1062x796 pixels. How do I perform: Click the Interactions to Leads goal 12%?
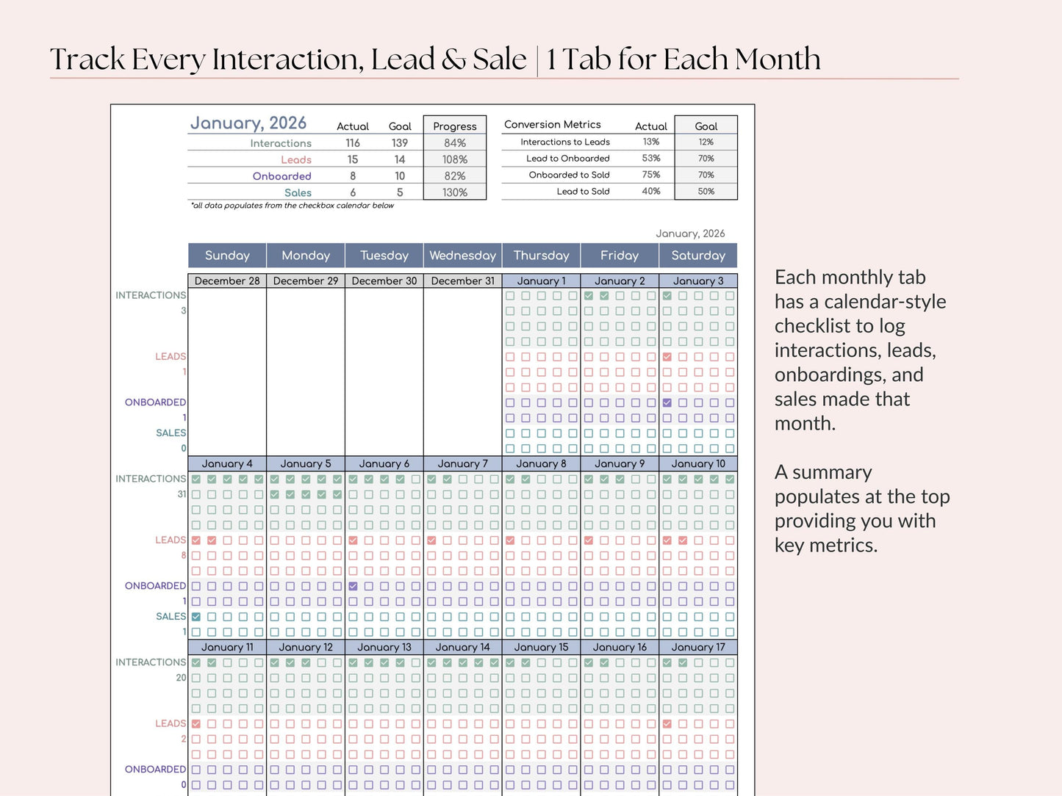706,142
